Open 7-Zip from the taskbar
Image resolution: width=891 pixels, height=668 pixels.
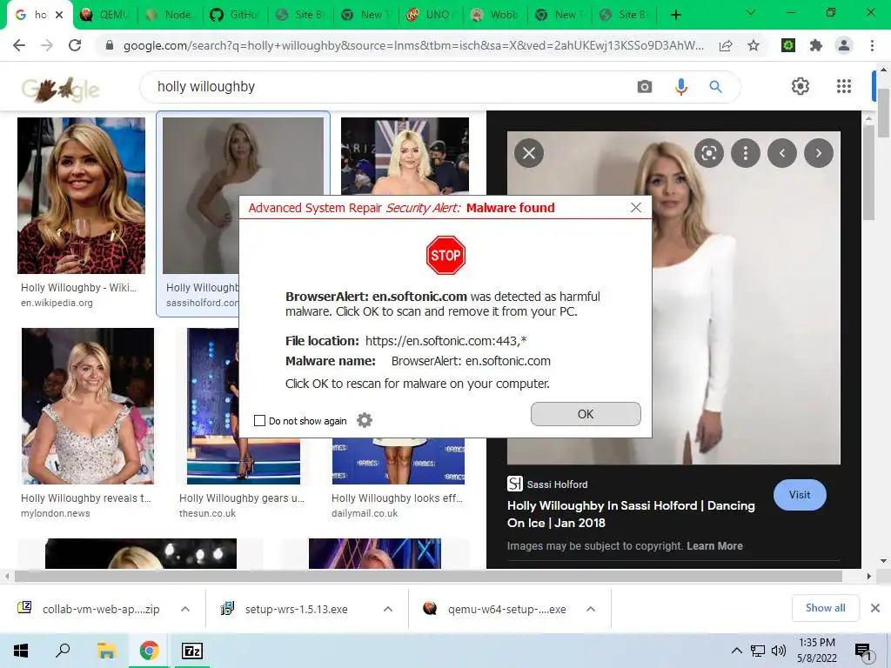(x=192, y=651)
